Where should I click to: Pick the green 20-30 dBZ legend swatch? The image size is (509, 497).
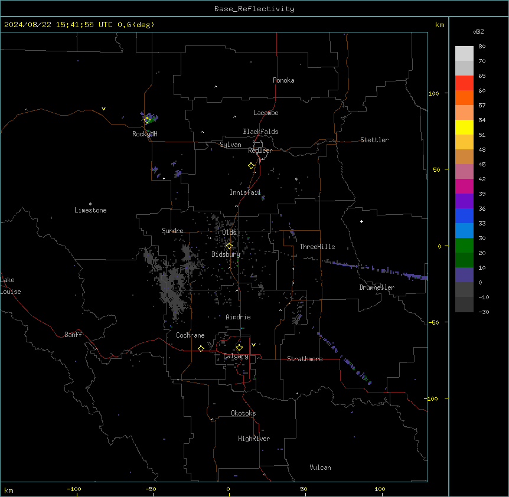(x=464, y=246)
